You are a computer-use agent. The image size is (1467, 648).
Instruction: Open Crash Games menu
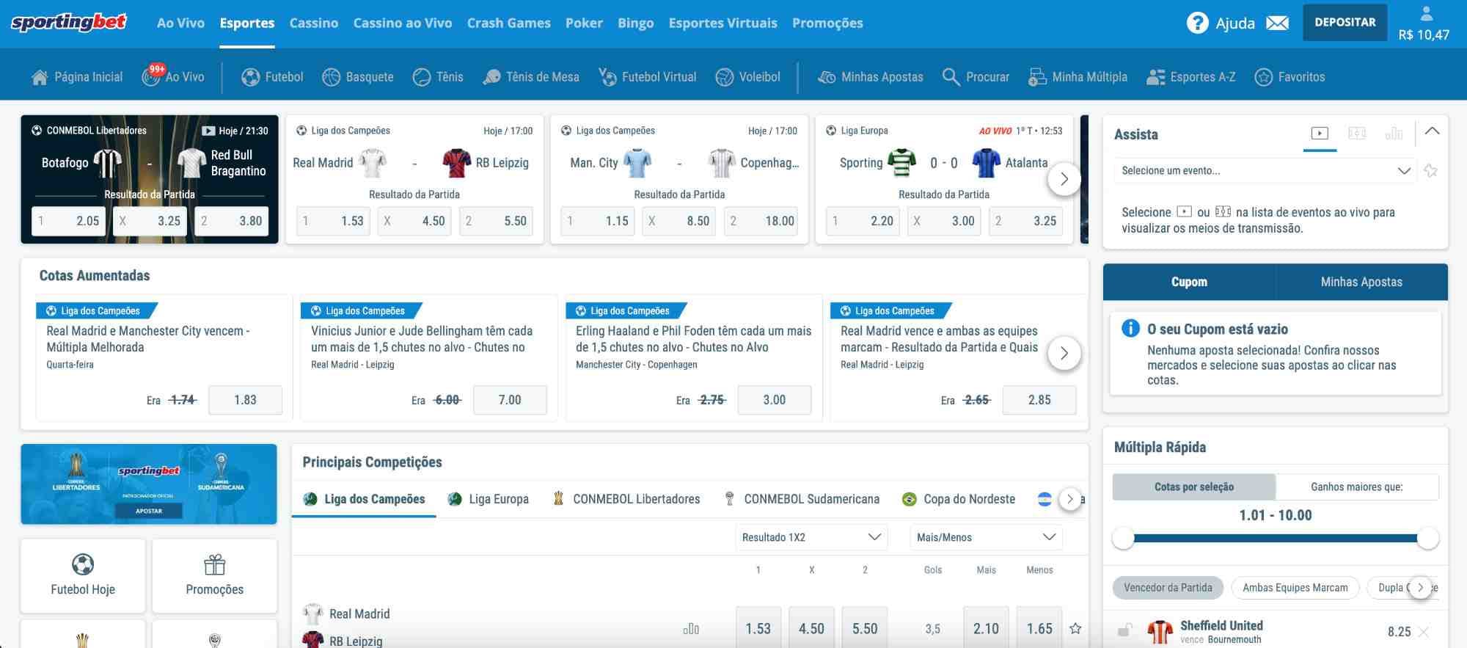pyautogui.click(x=509, y=23)
